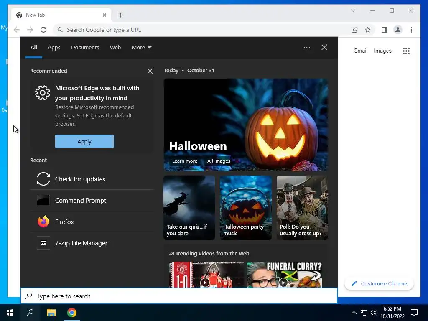Screen dimensions: 428x321
Task: Focus the Type here to search box
Action: point(179,296)
